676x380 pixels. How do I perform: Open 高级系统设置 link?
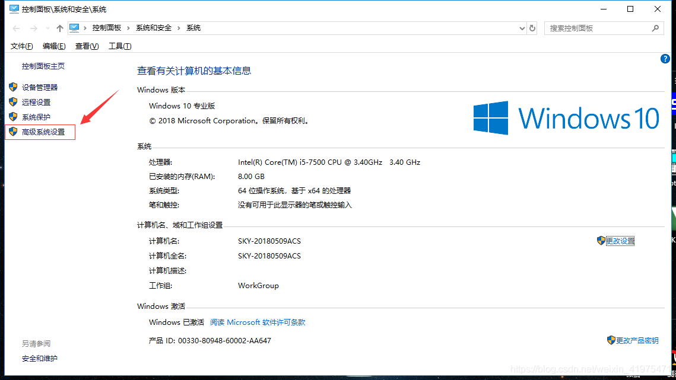click(43, 132)
